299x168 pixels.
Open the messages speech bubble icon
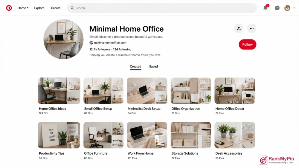pos(277,8)
